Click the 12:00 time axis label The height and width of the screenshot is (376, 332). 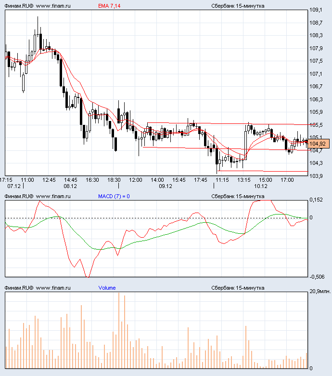click(x=136, y=180)
